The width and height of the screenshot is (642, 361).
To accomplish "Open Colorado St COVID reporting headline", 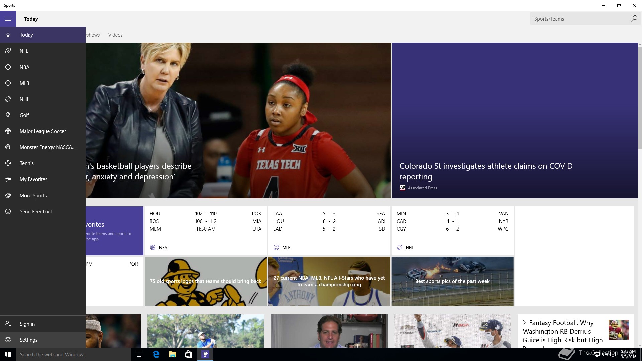I will click(x=486, y=171).
